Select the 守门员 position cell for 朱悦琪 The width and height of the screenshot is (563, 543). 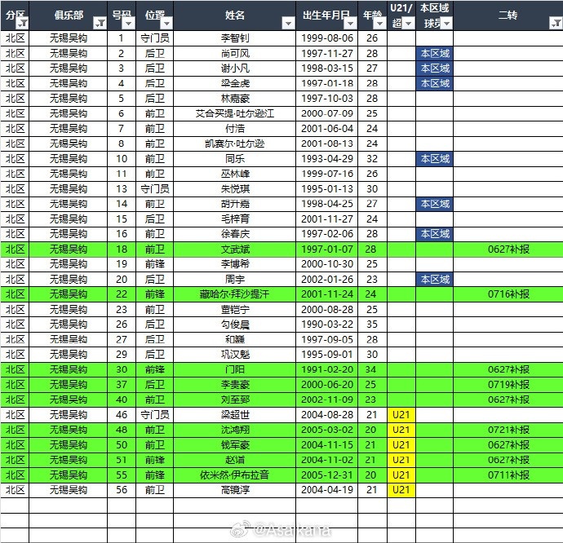[x=154, y=188]
